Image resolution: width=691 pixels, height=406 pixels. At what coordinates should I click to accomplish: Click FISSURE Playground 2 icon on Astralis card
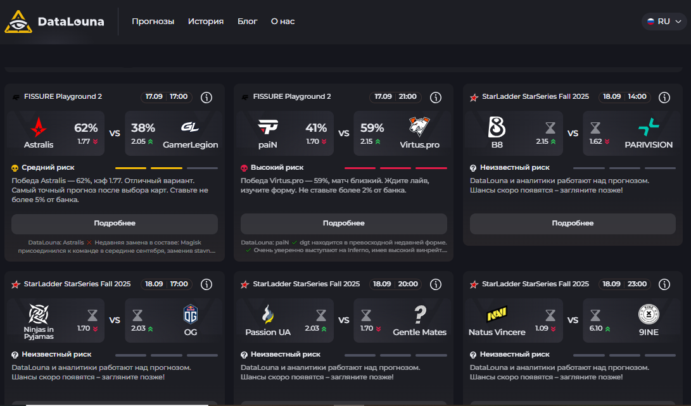pyautogui.click(x=16, y=98)
